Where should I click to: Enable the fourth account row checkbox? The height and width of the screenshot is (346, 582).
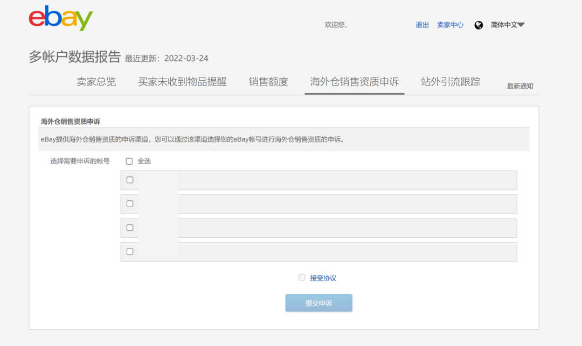[130, 251]
